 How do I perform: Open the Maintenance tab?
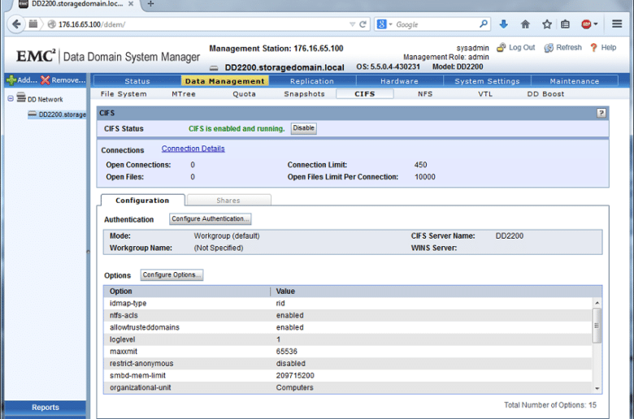(x=574, y=81)
